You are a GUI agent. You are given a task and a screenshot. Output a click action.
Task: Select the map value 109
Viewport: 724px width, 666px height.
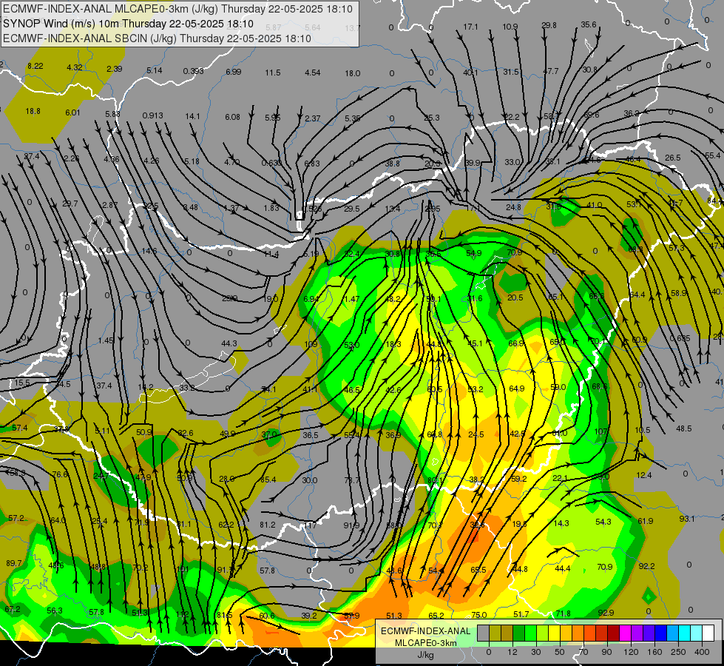[311, 344]
